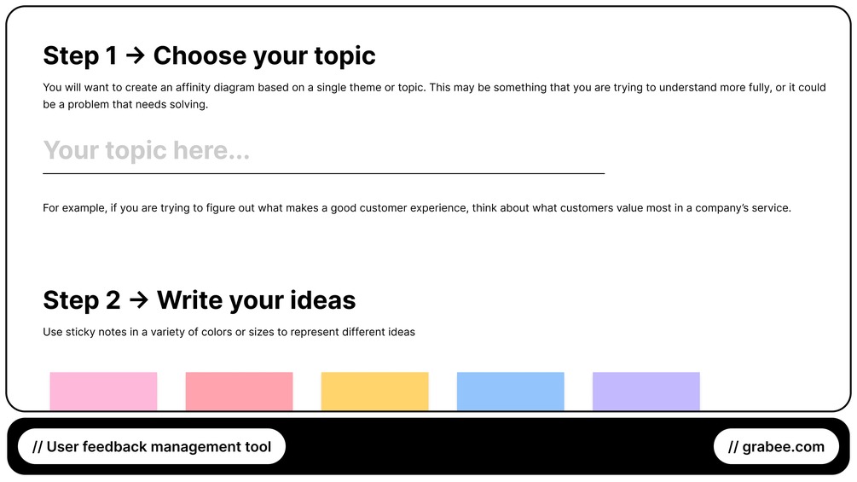Click the black footer bar between the labels
The width and height of the screenshot is (857, 482).
click(499, 446)
